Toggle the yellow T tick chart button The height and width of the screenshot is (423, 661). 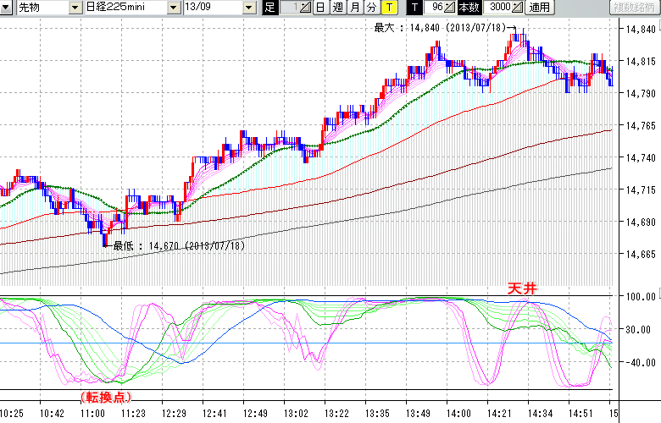click(x=389, y=8)
